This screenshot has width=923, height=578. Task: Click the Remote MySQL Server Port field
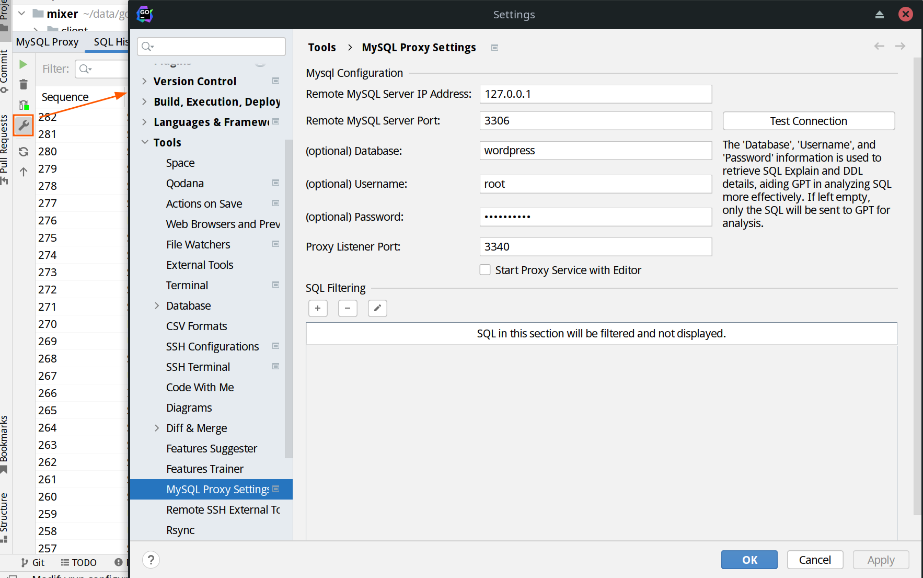(x=595, y=121)
